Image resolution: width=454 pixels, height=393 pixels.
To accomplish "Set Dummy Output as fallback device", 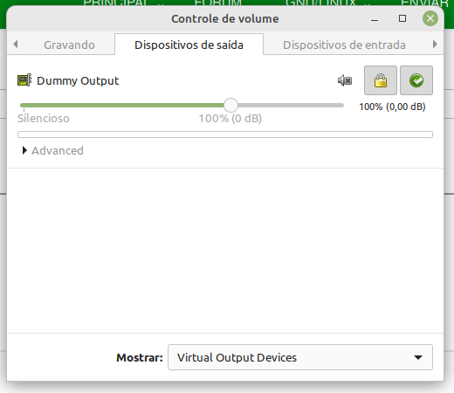I will coord(416,80).
